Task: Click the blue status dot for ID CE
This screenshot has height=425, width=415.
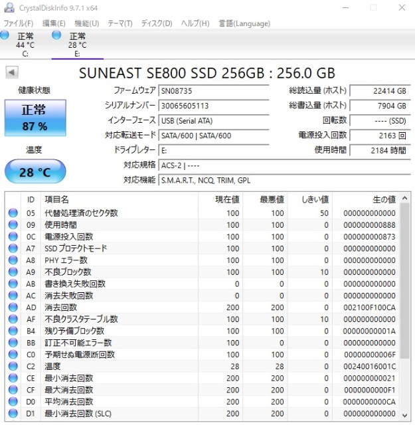Action: click(x=13, y=378)
